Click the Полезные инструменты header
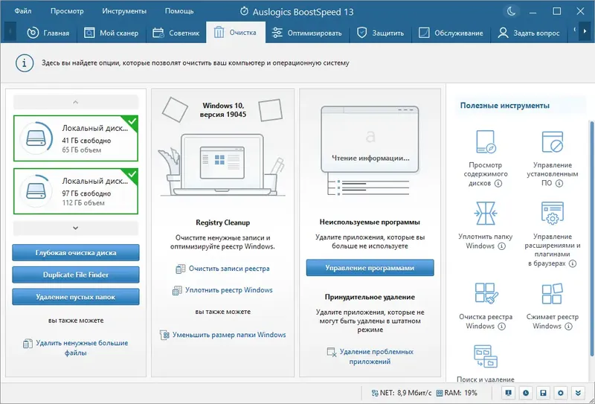Screen dimensions: 595x404 point(505,106)
